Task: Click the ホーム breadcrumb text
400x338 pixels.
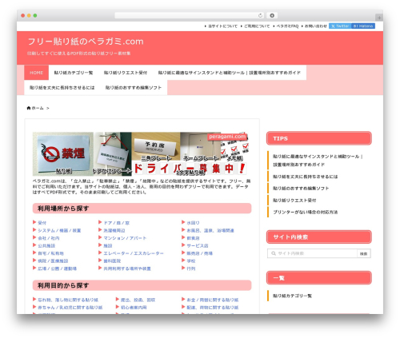Action: [38, 108]
